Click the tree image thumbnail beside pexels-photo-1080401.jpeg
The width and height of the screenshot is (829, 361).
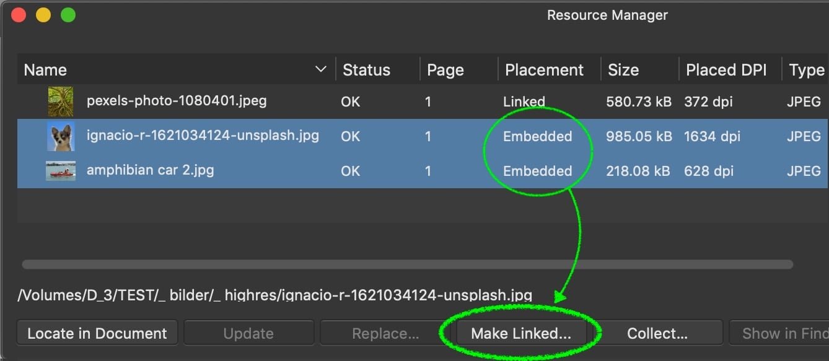click(61, 100)
